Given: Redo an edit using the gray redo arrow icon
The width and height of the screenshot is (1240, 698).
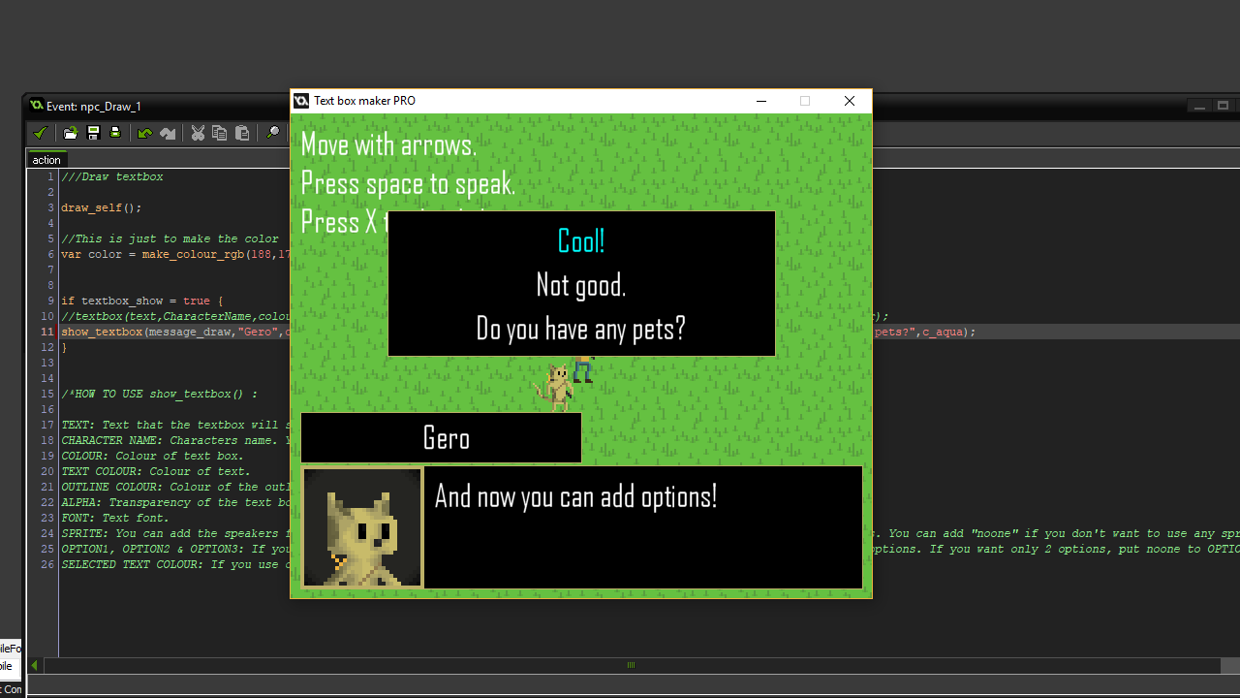Looking at the screenshot, I should tap(168, 133).
